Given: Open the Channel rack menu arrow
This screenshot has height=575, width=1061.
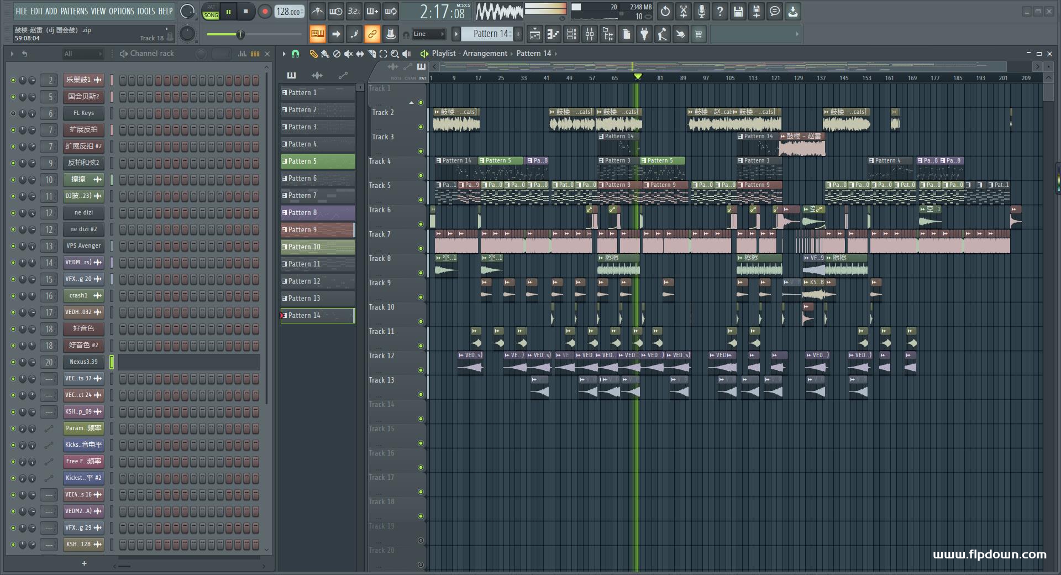Looking at the screenshot, I should coord(12,54).
